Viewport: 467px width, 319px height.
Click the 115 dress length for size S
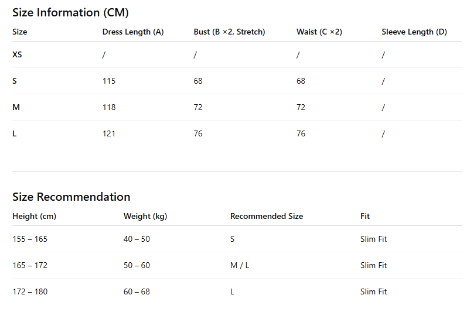pyautogui.click(x=109, y=81)
